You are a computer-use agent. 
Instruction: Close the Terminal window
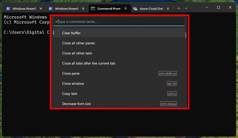[x=230, y=7]
